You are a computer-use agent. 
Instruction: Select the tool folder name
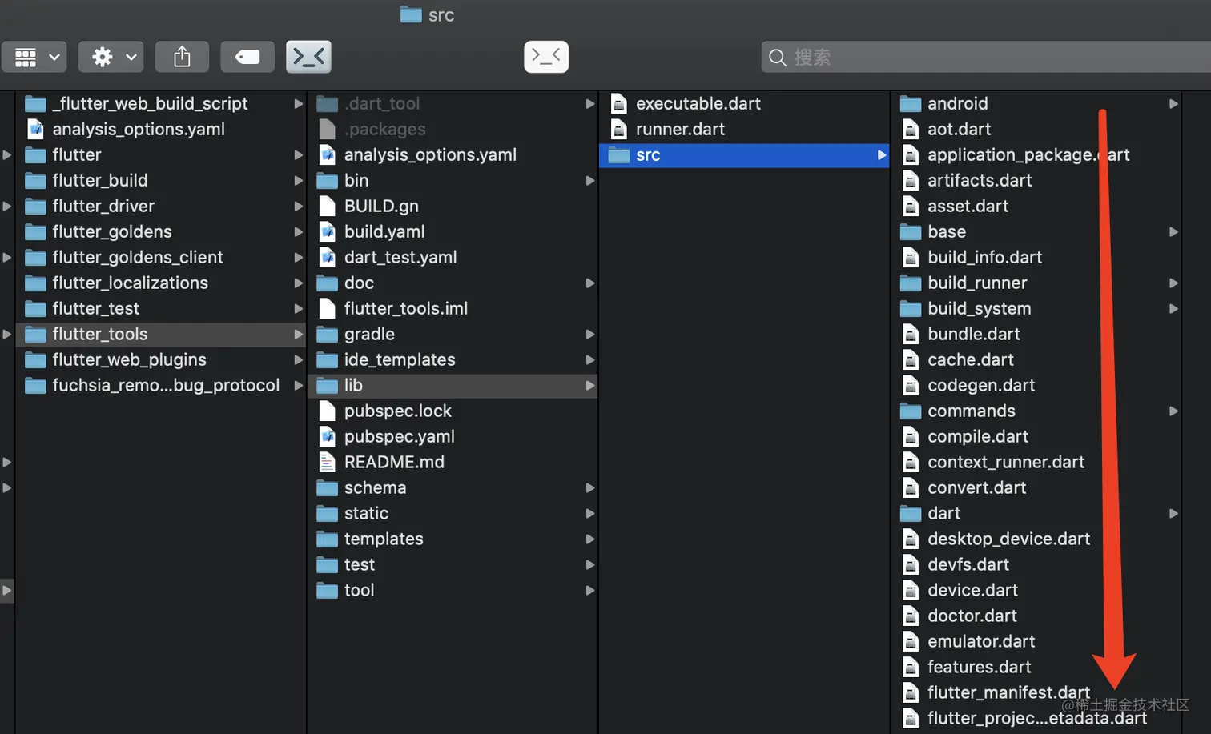coord(360,591)
